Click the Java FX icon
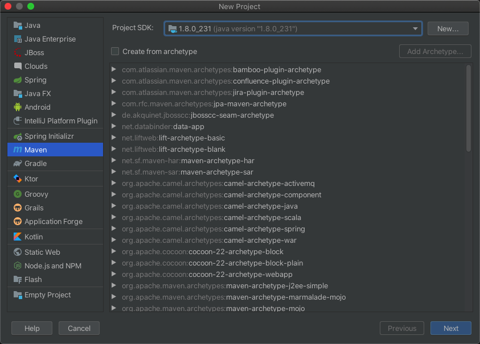Viewport: 480px width, 344px height. click(18, 94)
